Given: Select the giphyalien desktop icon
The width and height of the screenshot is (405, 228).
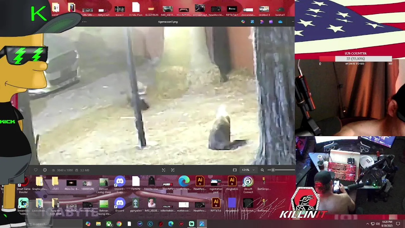Looking at the screenshot, I should pos(136,205).
